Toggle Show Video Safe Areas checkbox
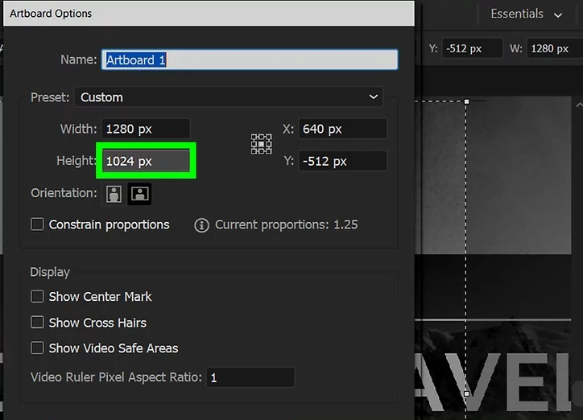 [37, 348]
